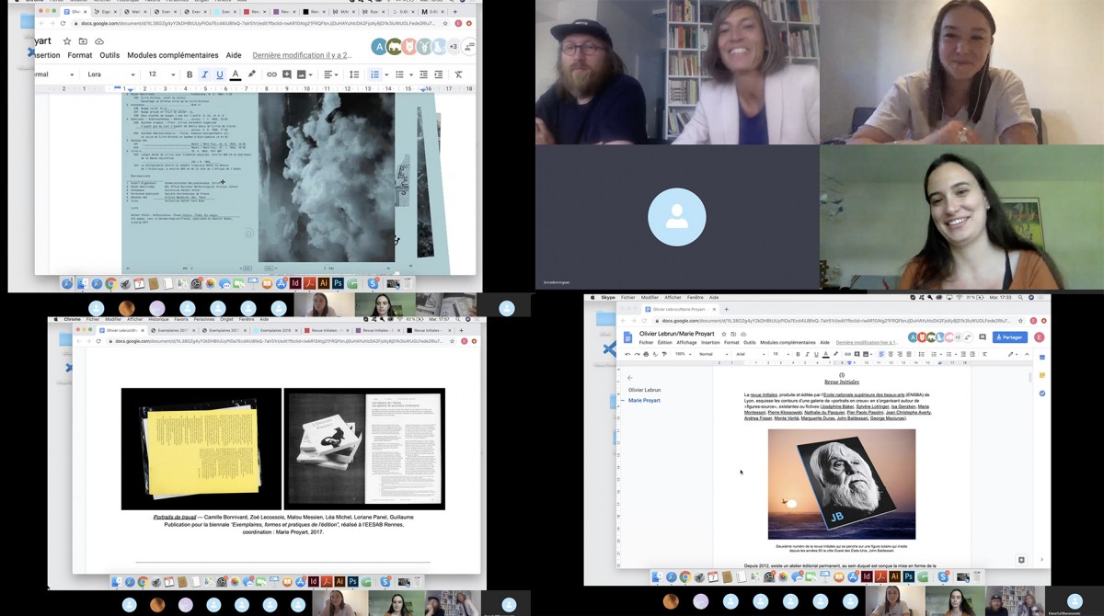The height and width of the screenshot is (616, 1104).
Task: Click the clear formatting icon in top-left toolbar
Action: click(x=458, y=74)
